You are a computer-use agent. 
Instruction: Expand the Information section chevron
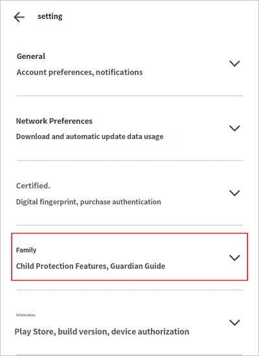pyautogui.click(x=234, y=322)
